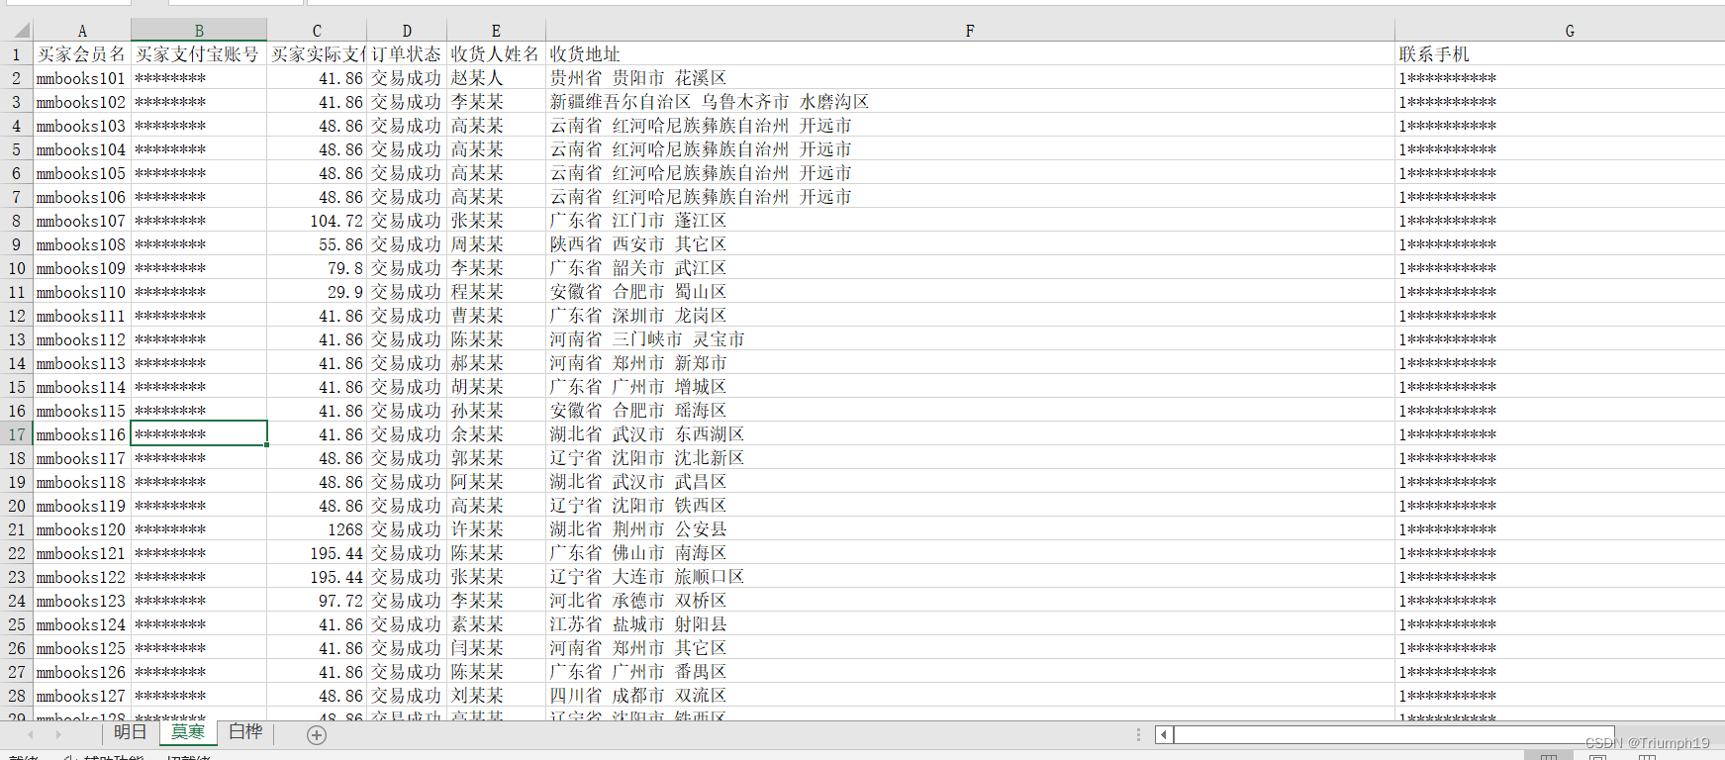Click the recipient cell 阿某某

click(x=496, y=482)
